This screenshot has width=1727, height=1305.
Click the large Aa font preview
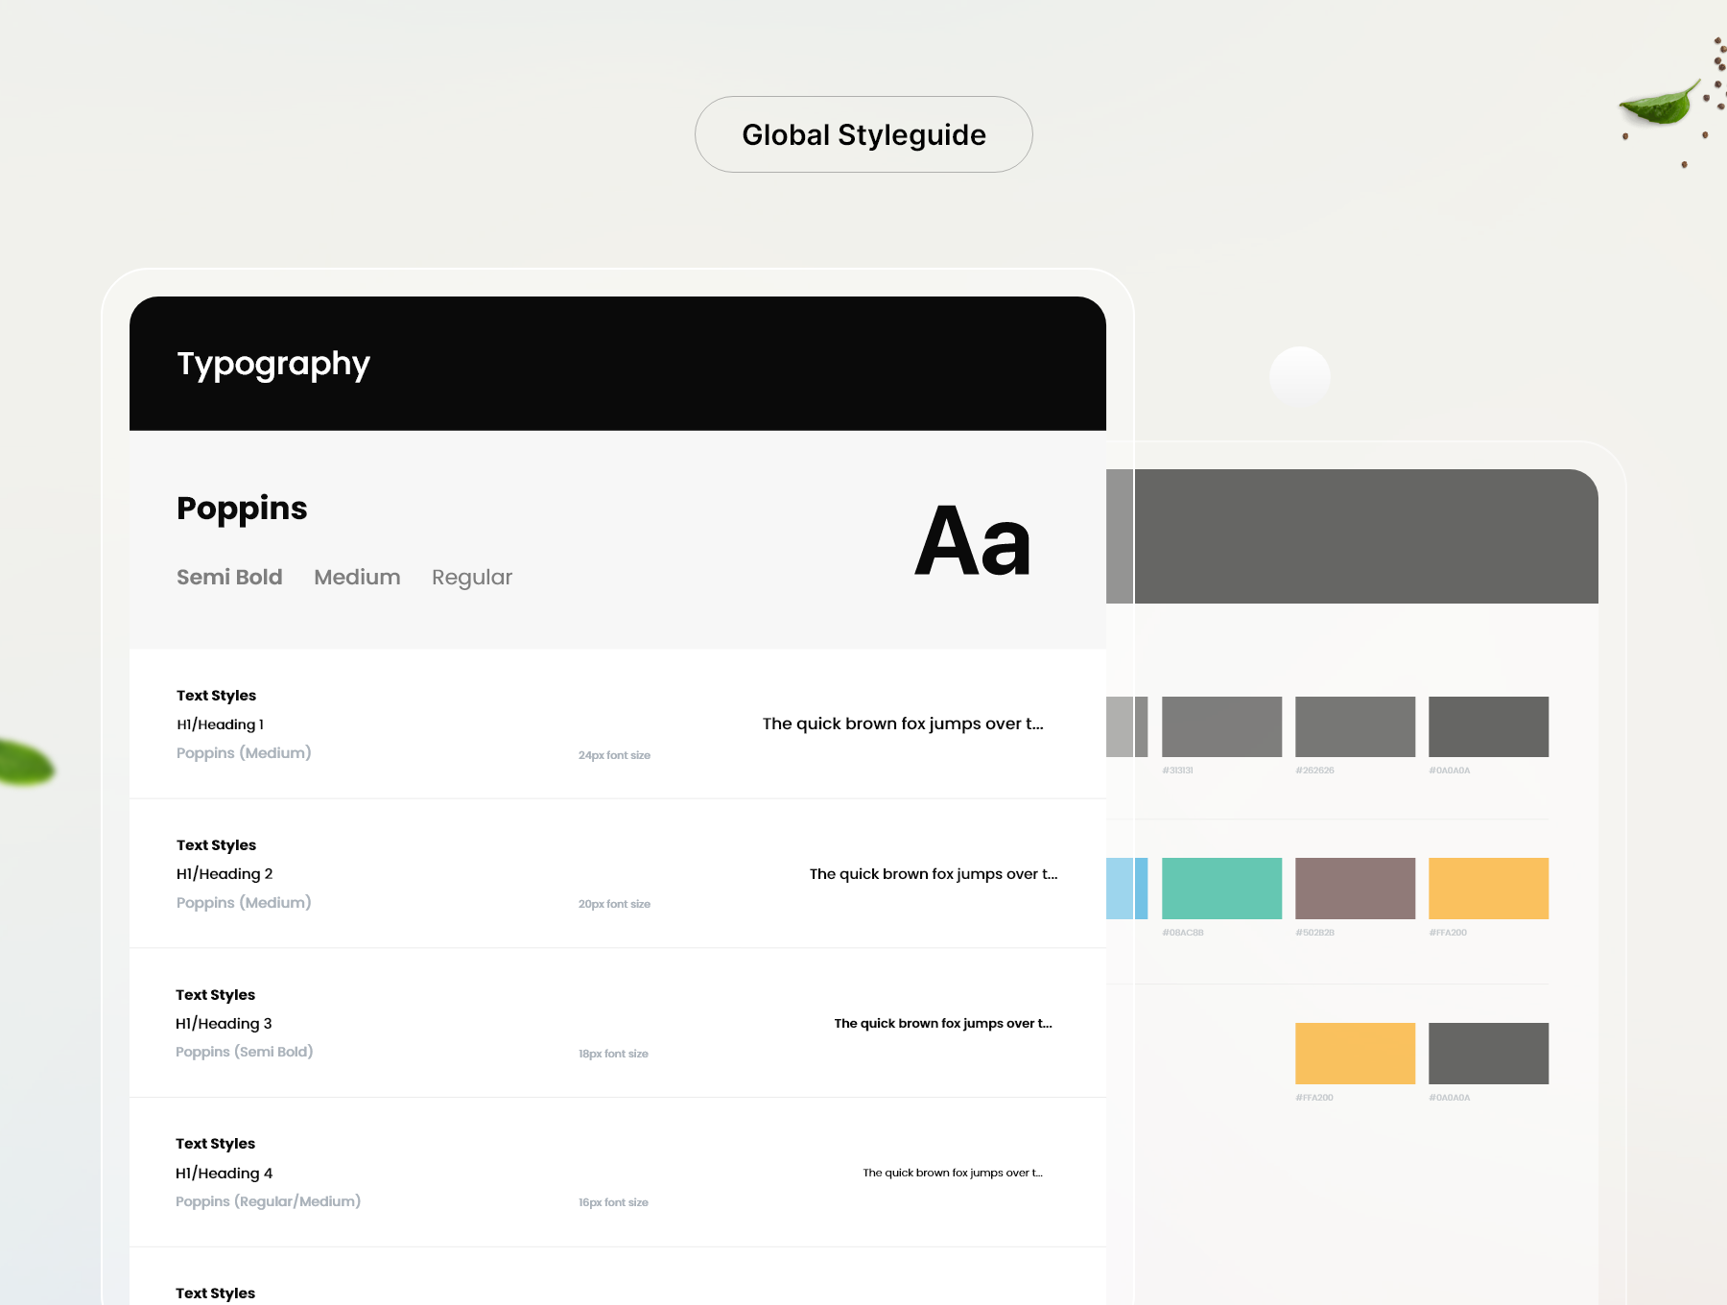pos(972,542)
